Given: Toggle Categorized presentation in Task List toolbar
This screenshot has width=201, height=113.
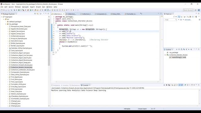Looking at the screenshot, I should (179, 17).
